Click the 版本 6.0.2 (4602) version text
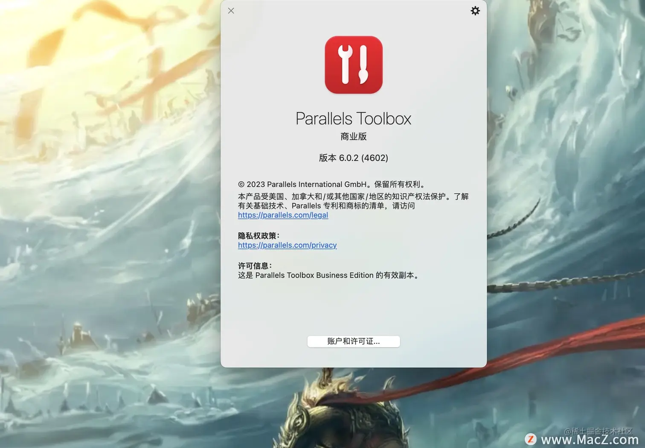 pos(353,158)
